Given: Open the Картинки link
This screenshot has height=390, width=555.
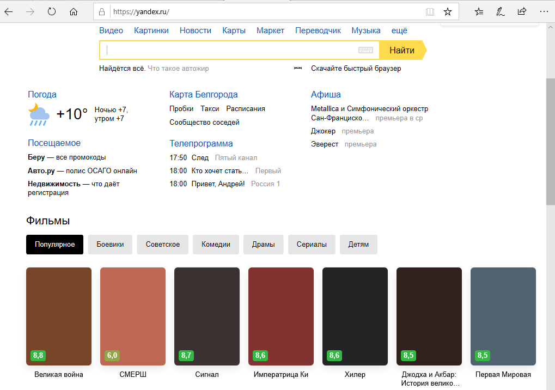Looking at the screenshot, I should coord(151,31).
